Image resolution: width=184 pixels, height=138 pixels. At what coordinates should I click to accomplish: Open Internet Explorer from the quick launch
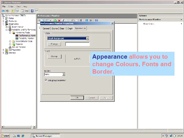coord(23,136)
